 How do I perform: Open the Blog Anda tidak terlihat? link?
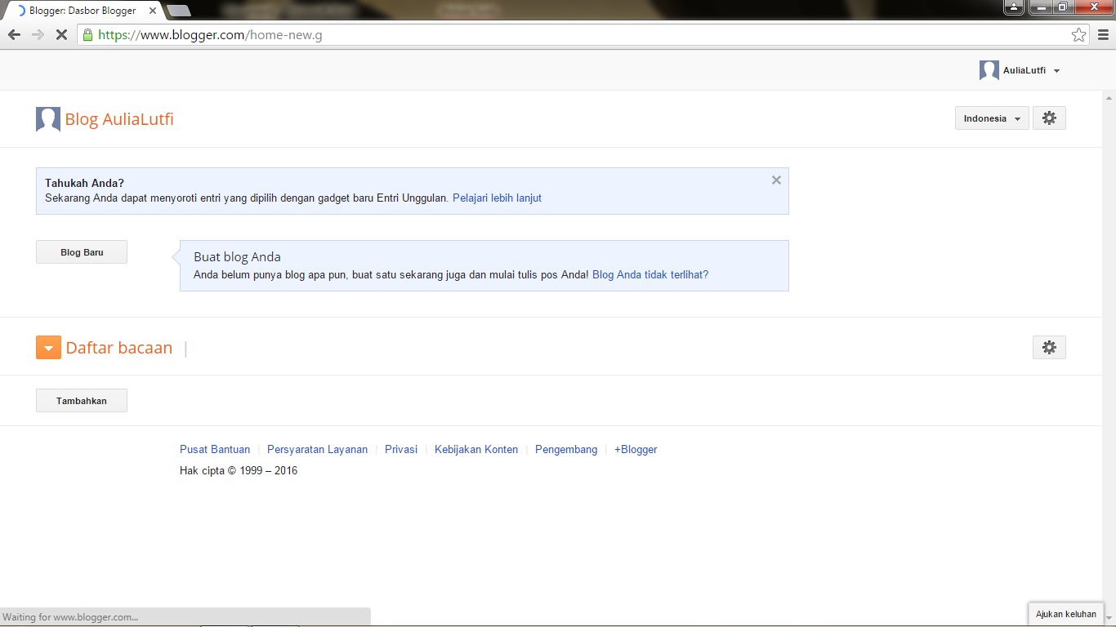point(650,275)
